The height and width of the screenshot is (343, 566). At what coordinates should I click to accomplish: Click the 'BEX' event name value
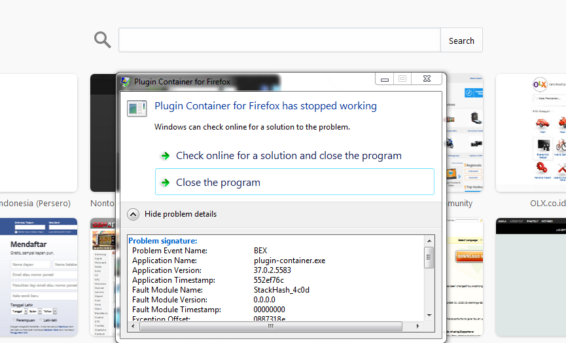click(x=260, y=251)
